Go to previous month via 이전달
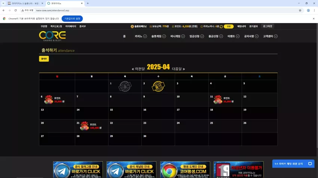 (138, 69)
